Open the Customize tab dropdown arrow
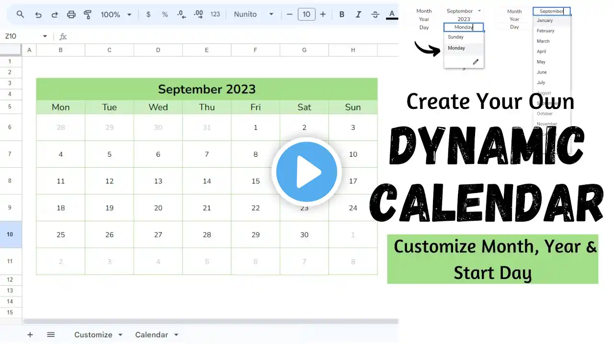This screenshot has width=613, height=344. pyautogui.click(x=120, y=335)
